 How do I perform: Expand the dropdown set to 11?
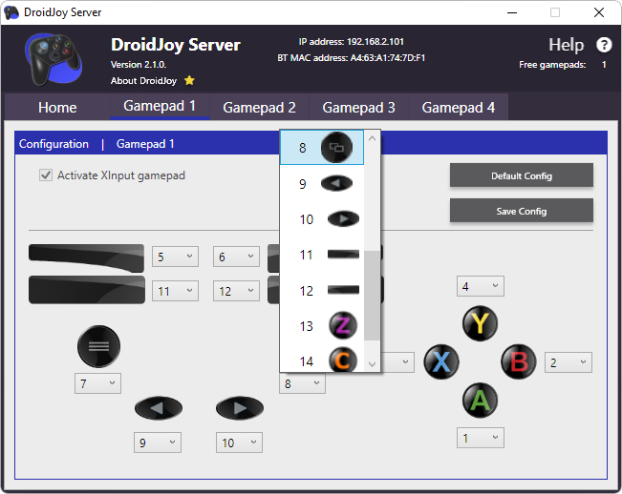pos(175,291)
